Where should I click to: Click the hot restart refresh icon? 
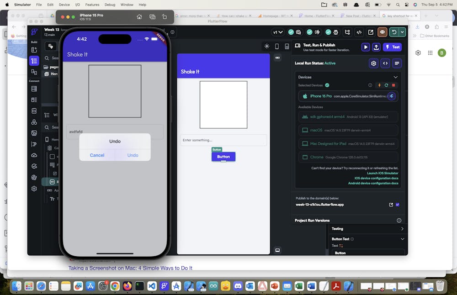(386, 85)
